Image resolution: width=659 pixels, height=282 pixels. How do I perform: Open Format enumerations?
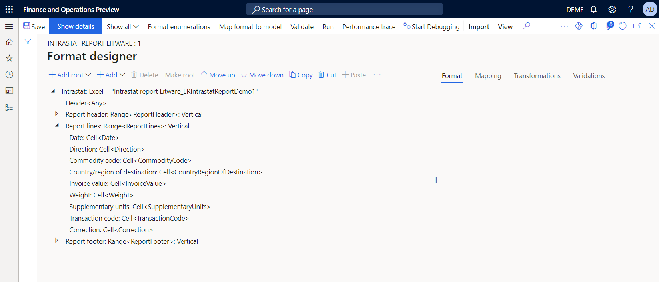pyautogui.click(x=179, y=26)
